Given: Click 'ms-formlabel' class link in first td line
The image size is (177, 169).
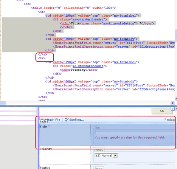Looking at the screenshot, I should 125,16.
